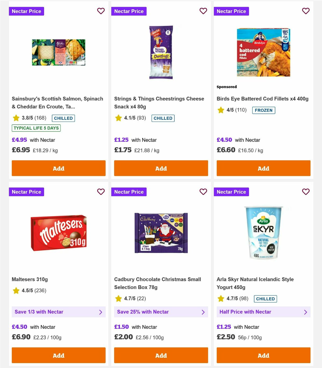Select the Nectar Price badge on Maltesers
The width and height of the screenshot is (322, 368).
(x=26, y=192)
